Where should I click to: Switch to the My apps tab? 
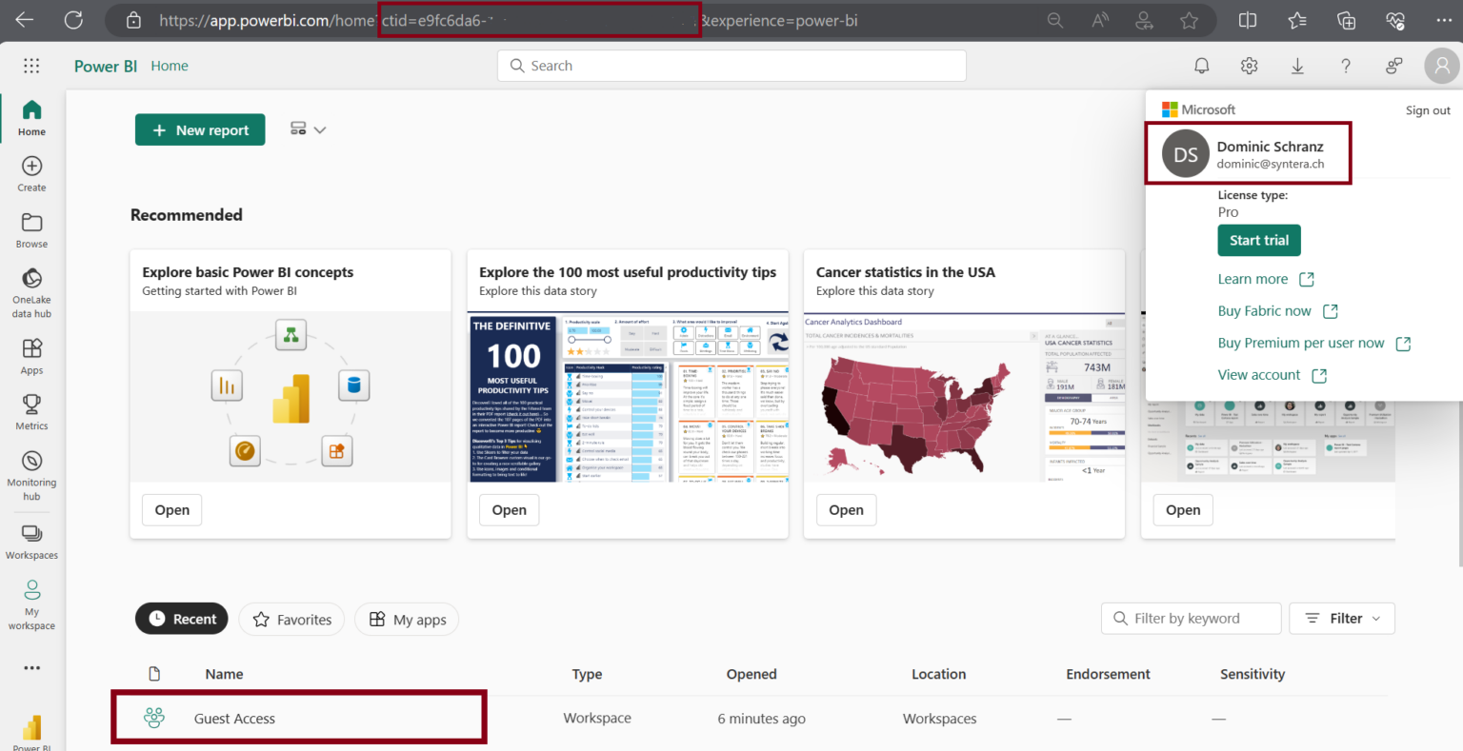407,619
